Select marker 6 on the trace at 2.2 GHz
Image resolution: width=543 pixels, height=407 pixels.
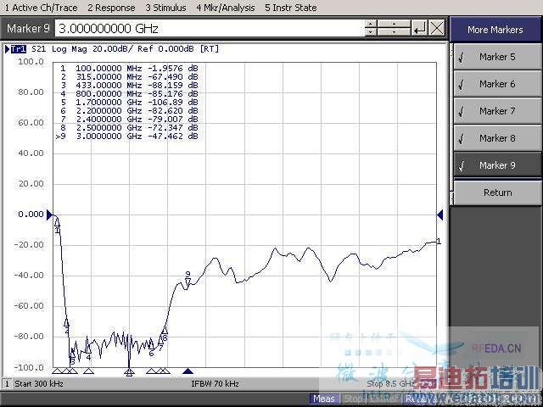click(151, 347)
